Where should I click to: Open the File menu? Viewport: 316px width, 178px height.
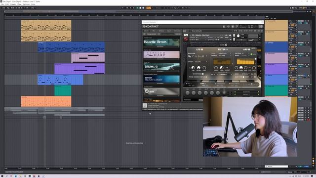tap(2, 4)
